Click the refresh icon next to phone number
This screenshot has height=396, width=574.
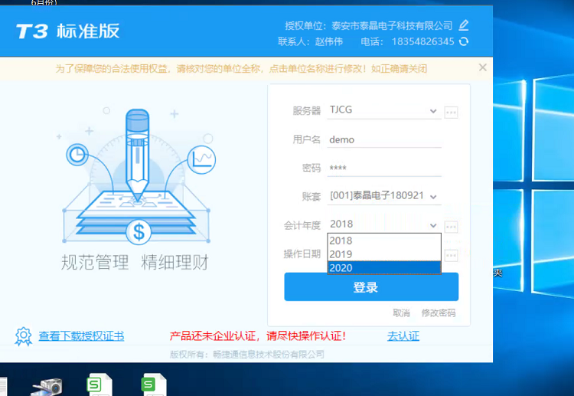coord(464,41)
